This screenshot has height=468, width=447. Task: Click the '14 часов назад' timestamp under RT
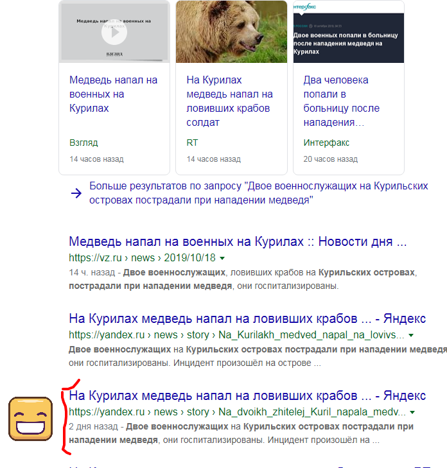click(x=213, y=159)
